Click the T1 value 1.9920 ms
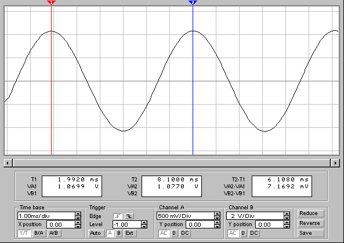Image resolution: width=344 pixels, height=243 pixels. point(78,180)
